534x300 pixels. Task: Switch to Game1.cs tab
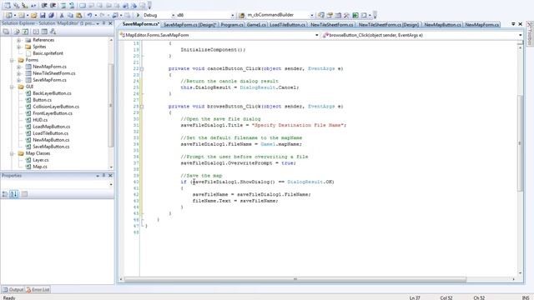pyautogui.click(x=256, y=25)
